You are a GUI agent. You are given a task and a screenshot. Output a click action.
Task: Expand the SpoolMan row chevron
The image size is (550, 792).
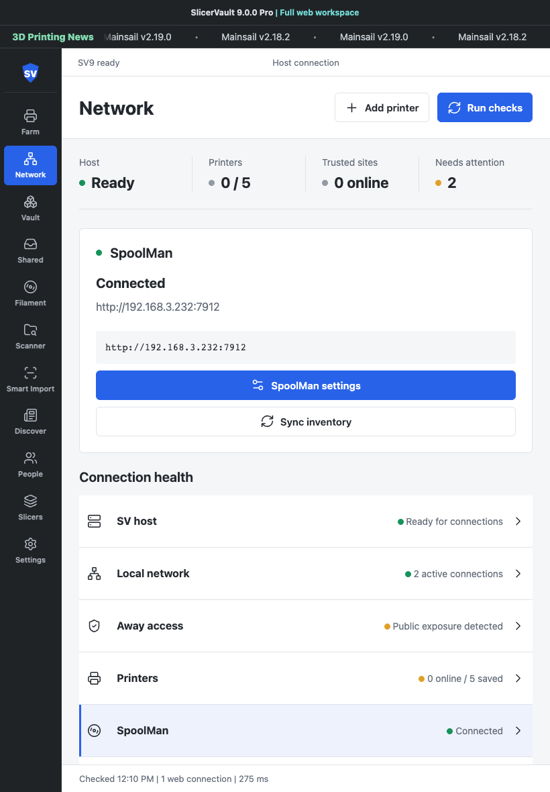(x=518, y=731)
